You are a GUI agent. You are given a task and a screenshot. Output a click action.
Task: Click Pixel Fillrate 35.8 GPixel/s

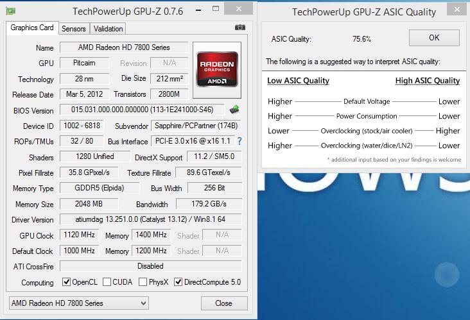tap(89, 173)
